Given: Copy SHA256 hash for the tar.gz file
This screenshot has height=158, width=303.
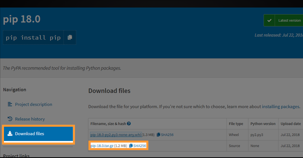Looking at the screenshot, I should point(131,146).
